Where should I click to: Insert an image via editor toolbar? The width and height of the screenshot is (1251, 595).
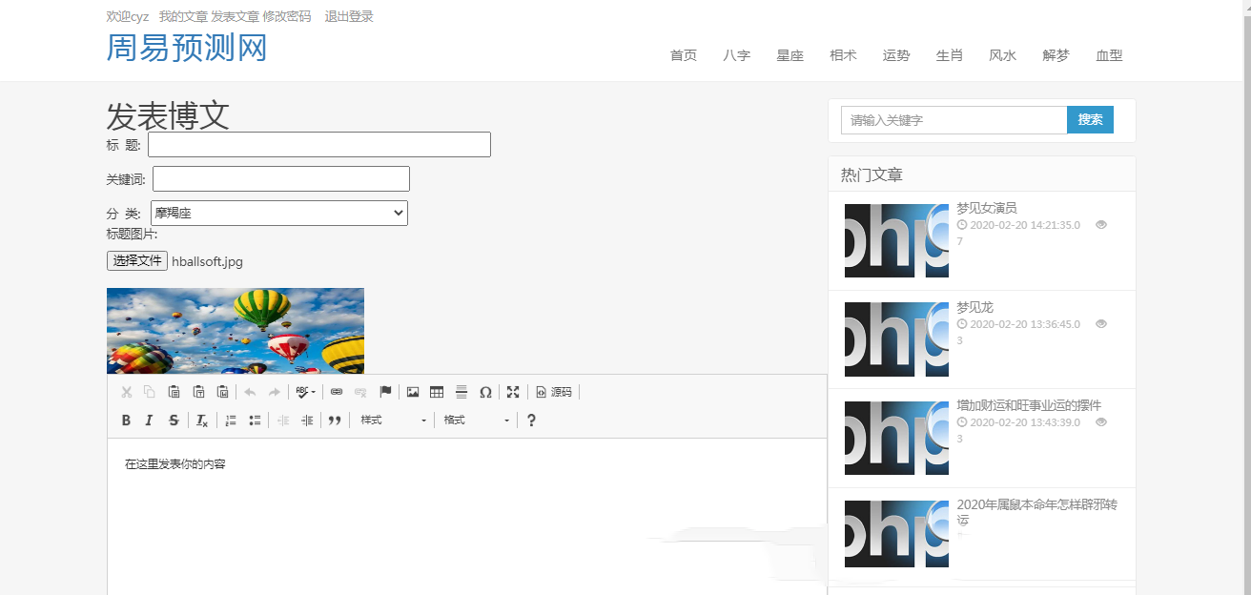coord(413,392)
